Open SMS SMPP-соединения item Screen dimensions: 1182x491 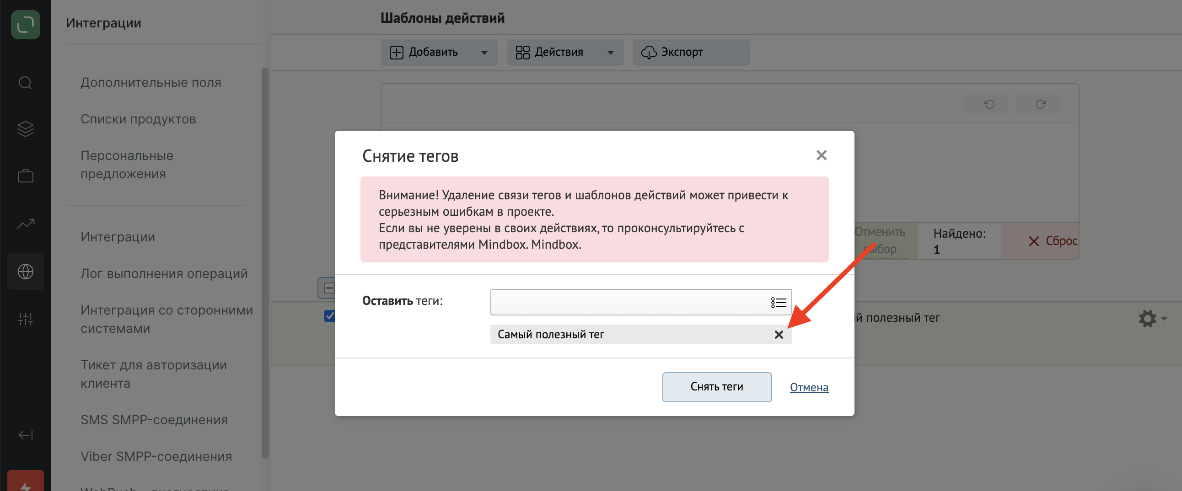(x=154, y=420)
